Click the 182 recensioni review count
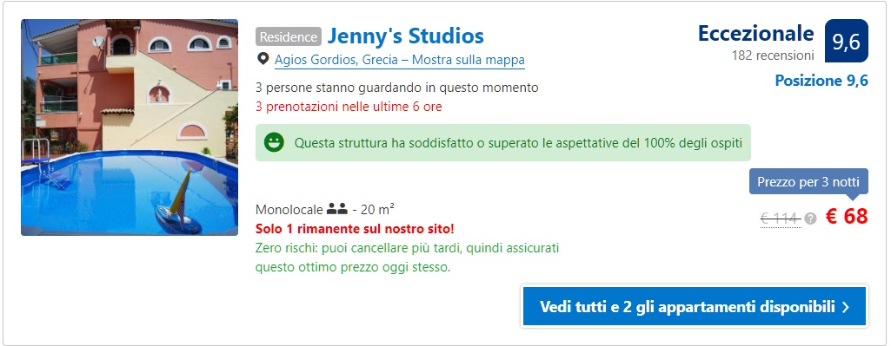This screenshot has height=346, width=891. (773, 55)
